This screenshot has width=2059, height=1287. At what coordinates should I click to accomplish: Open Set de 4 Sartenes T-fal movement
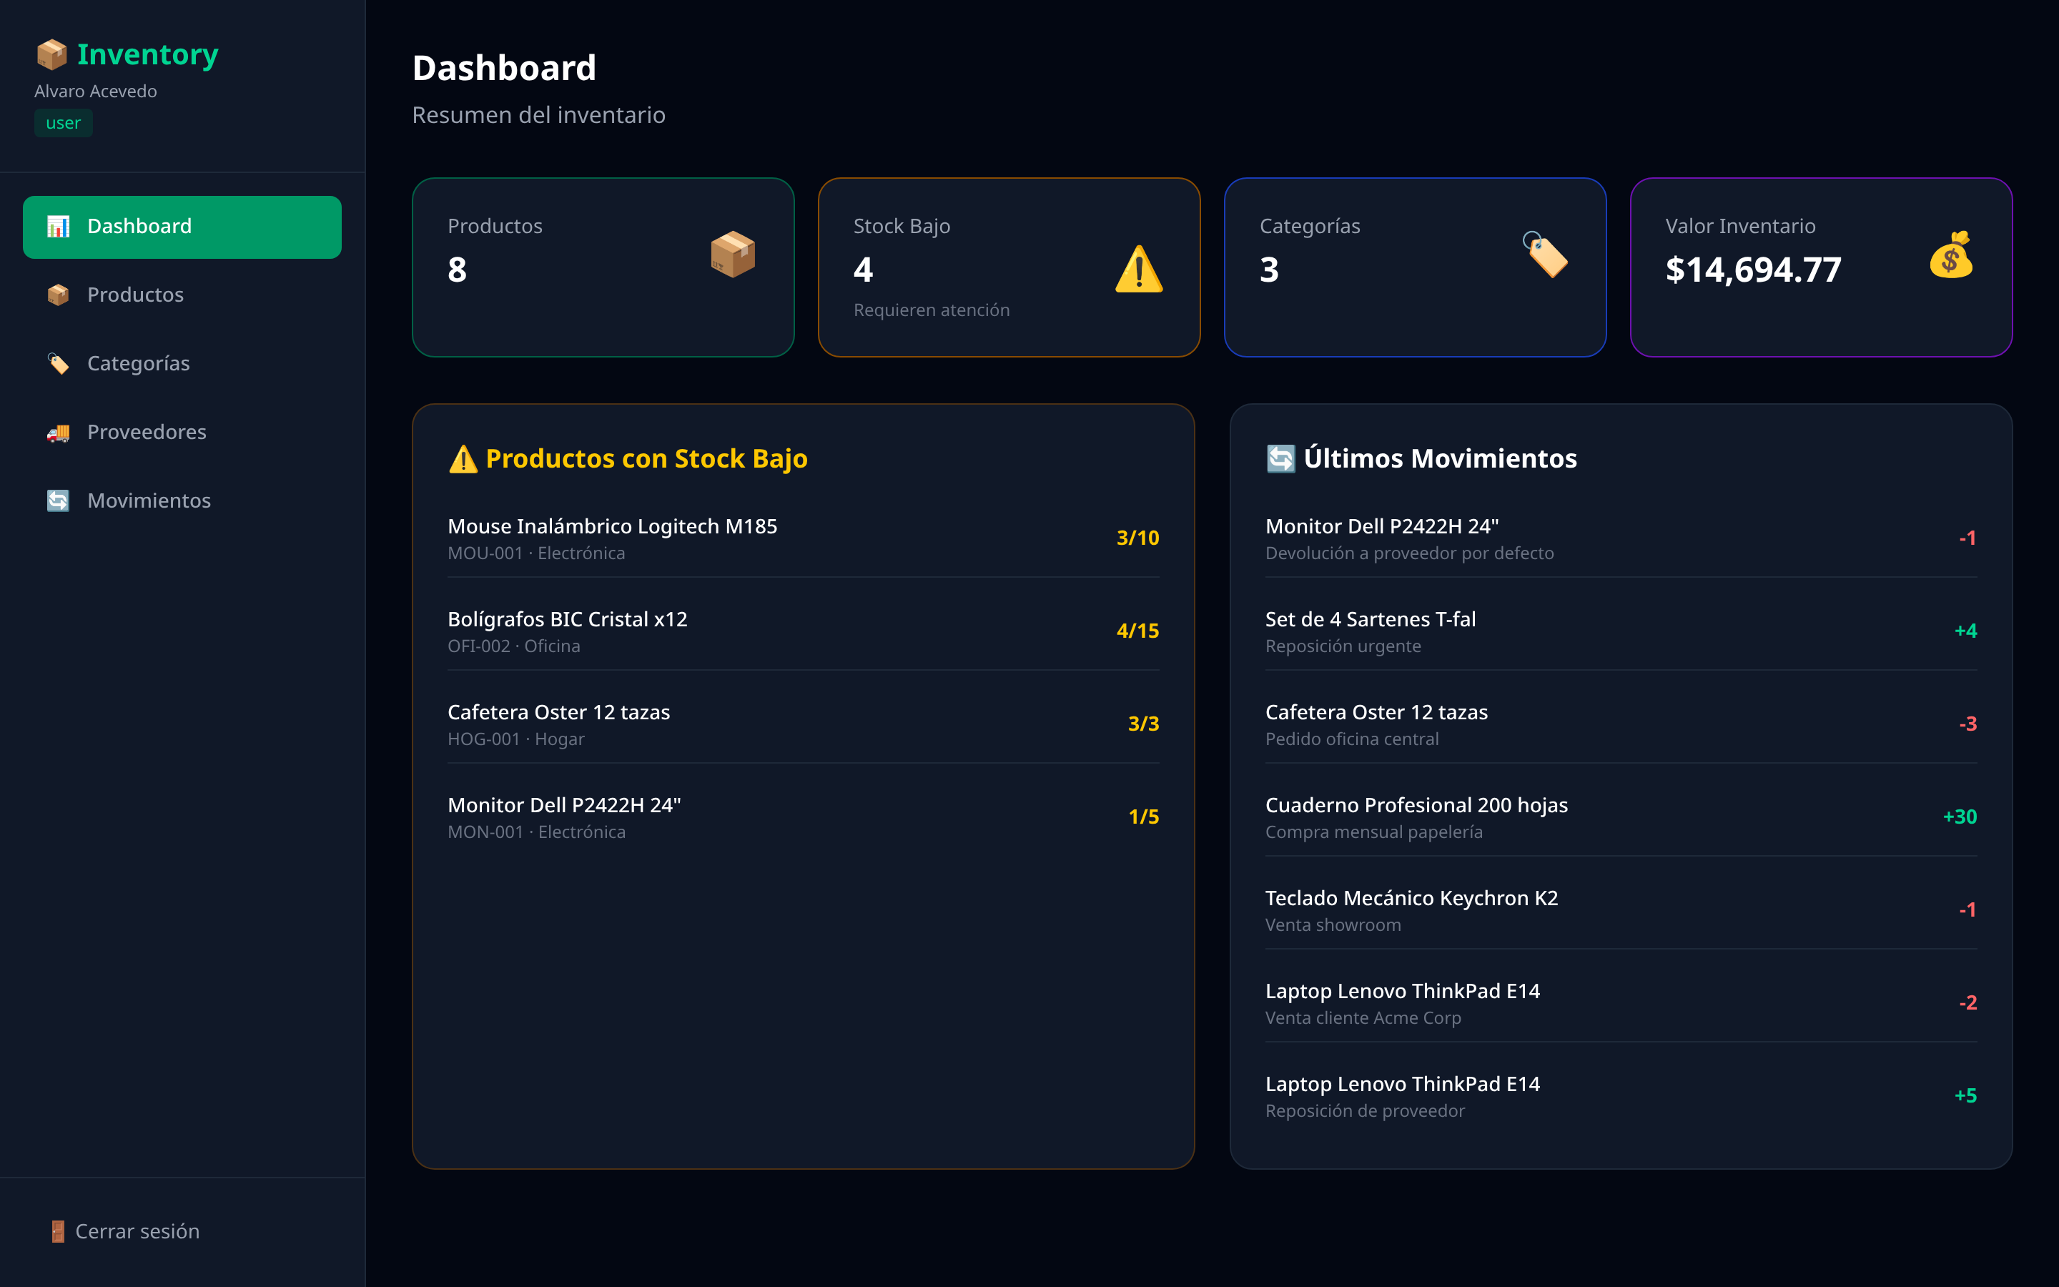click(x=1621, y=631)
